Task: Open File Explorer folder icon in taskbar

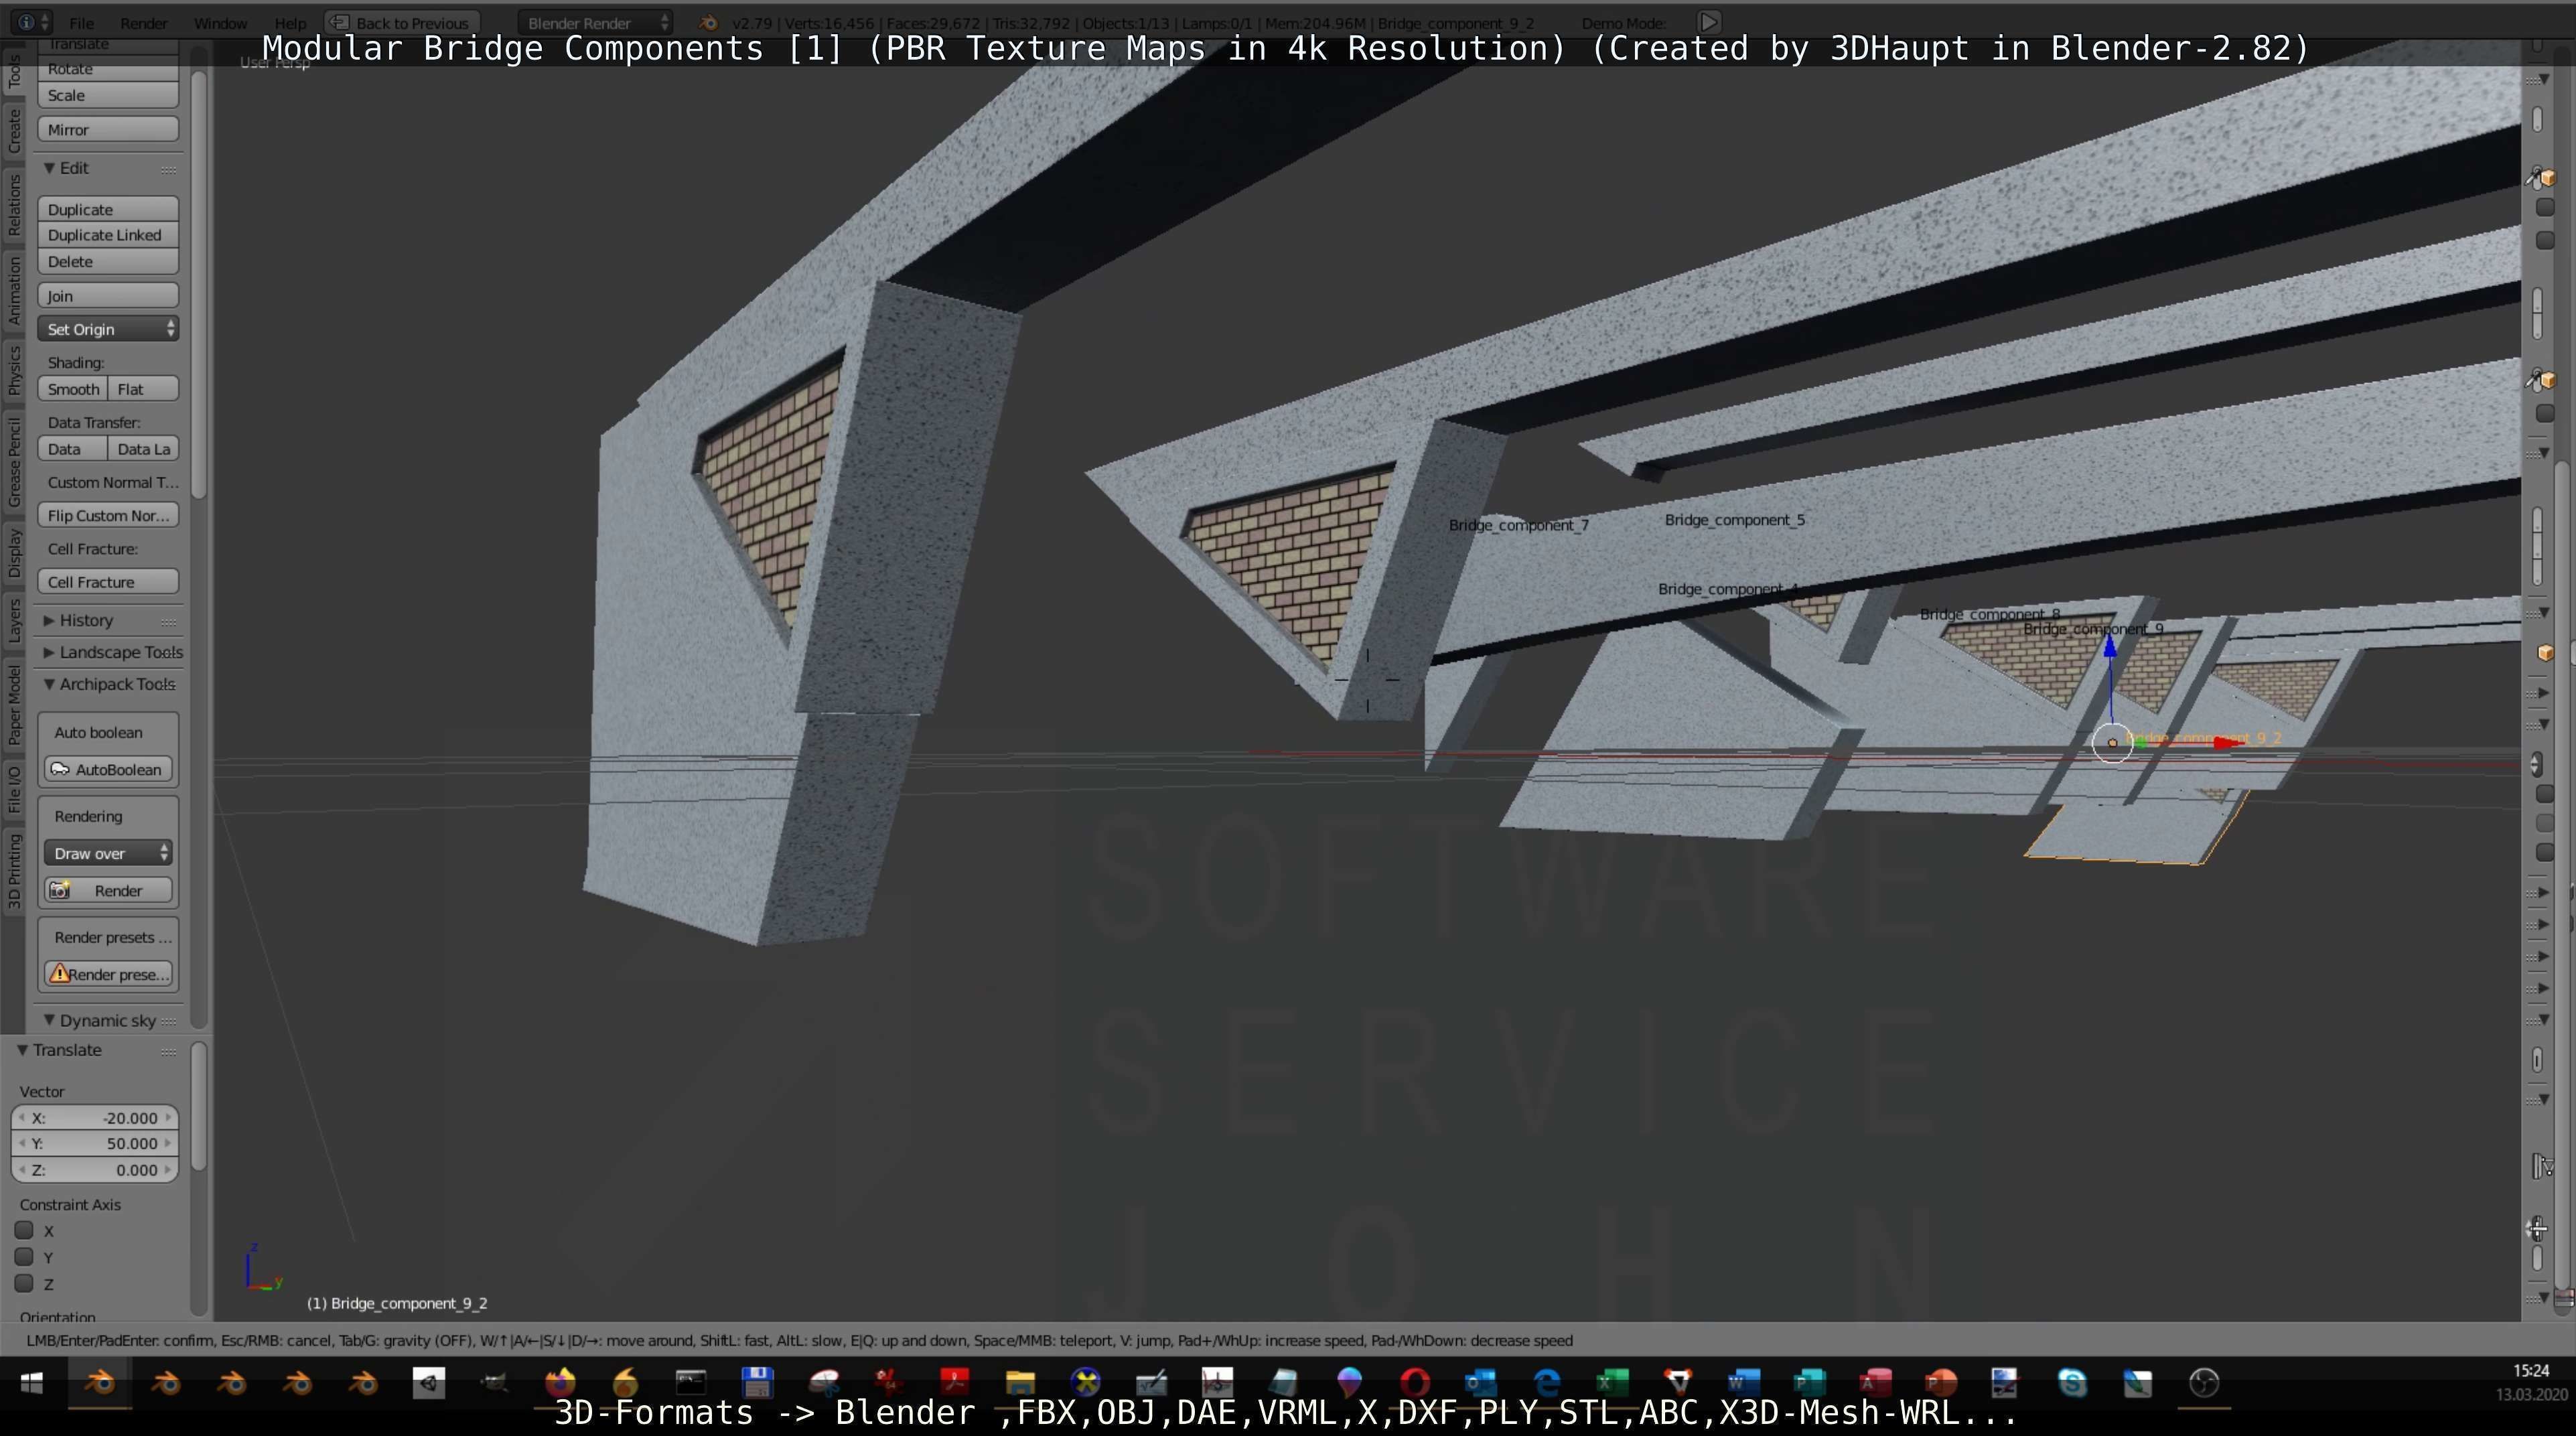Action: click(x=1020, y=1383)
